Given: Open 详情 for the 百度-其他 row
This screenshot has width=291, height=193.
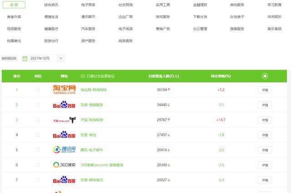Looking at the screenshot, I should pyautogui.click(x=265, y=135).
